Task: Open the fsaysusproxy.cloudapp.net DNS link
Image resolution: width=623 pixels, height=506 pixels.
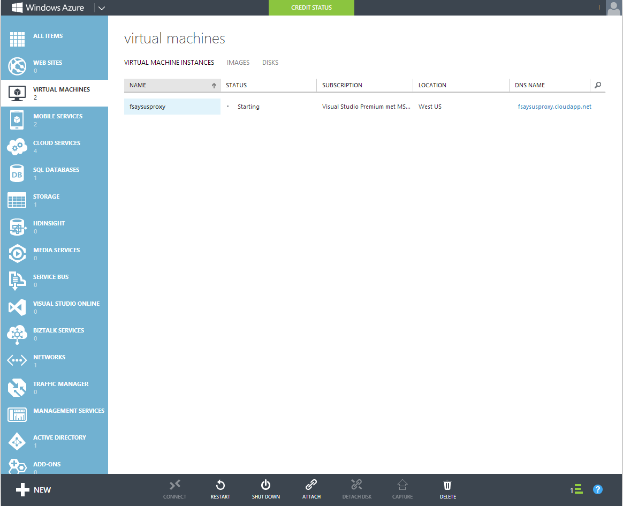Action: click(x=554, y=107)
